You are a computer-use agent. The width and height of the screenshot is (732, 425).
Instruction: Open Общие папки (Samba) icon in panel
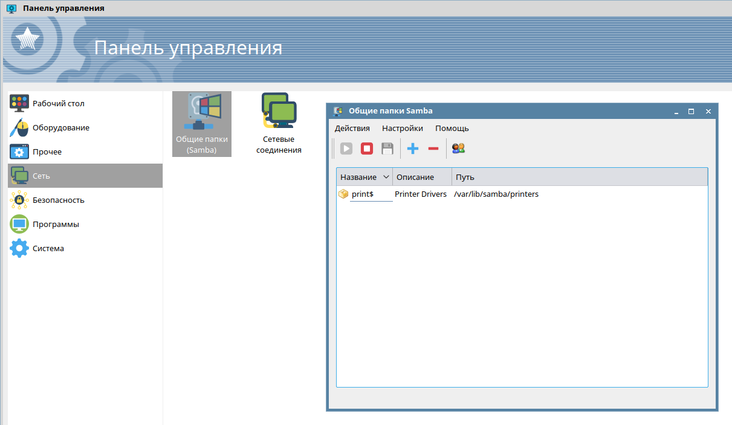pyautogui.click(x=202, y=124)
